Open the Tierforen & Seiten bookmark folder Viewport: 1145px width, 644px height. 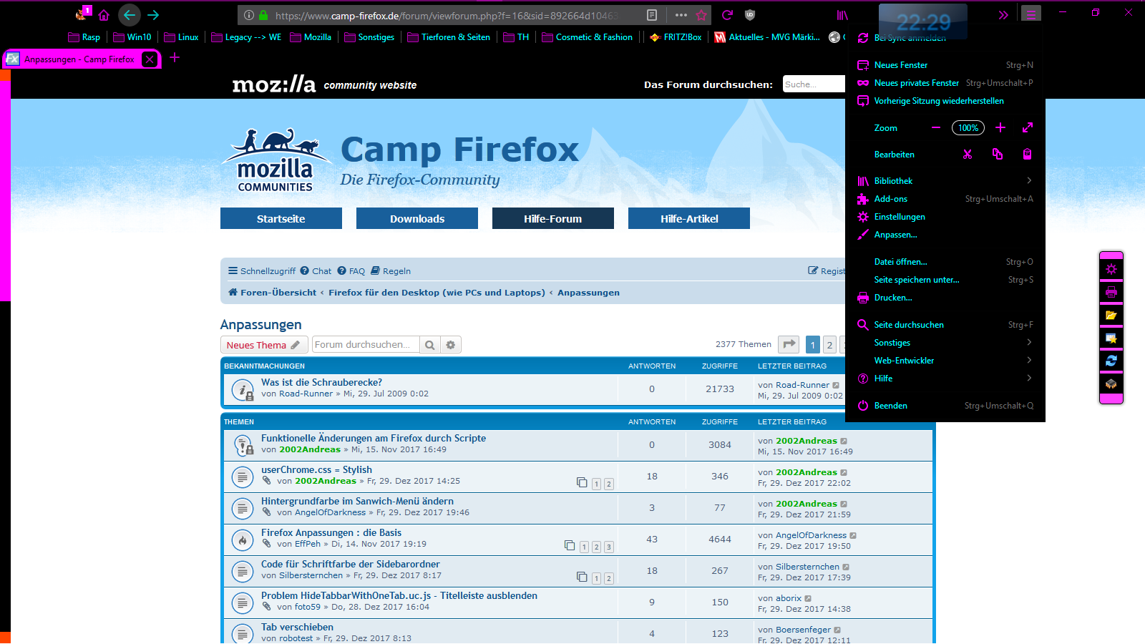click(x=449, y=37)
